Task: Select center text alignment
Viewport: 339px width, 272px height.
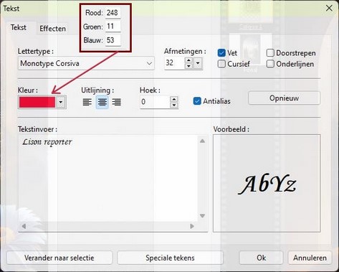Action: point(102,102)
